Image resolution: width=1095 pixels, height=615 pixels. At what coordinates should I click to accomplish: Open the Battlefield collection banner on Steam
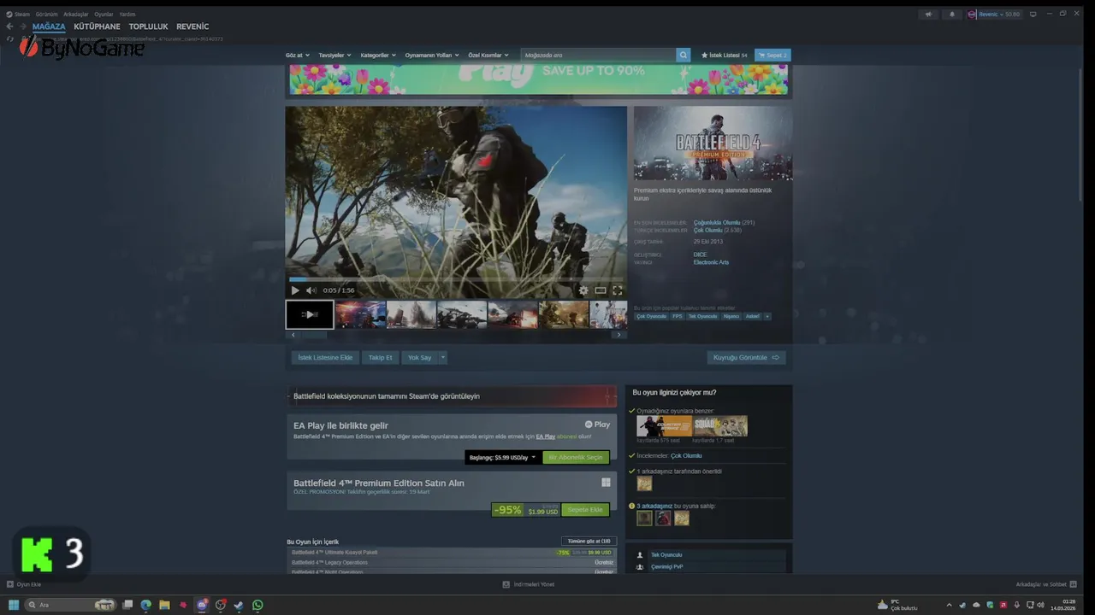pos(452,396)
